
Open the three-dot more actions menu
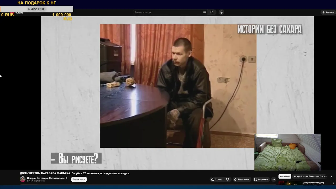pos(274,179)
